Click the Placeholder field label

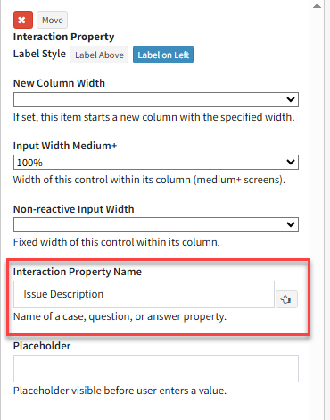pos(42,346)
